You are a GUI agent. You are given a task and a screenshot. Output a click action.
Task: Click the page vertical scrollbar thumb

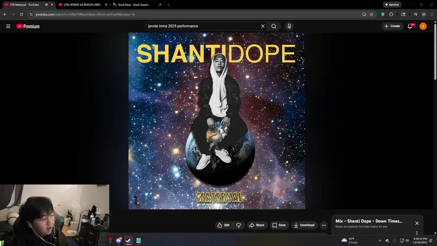pyautogui.click(x=435, y=51)
